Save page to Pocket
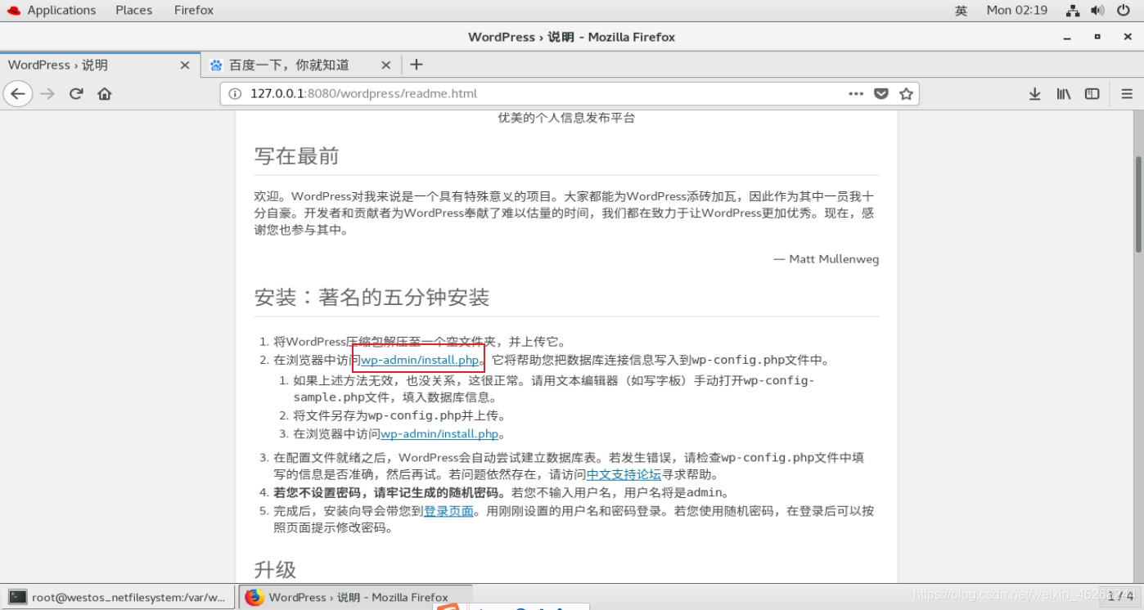 point(881,94)
